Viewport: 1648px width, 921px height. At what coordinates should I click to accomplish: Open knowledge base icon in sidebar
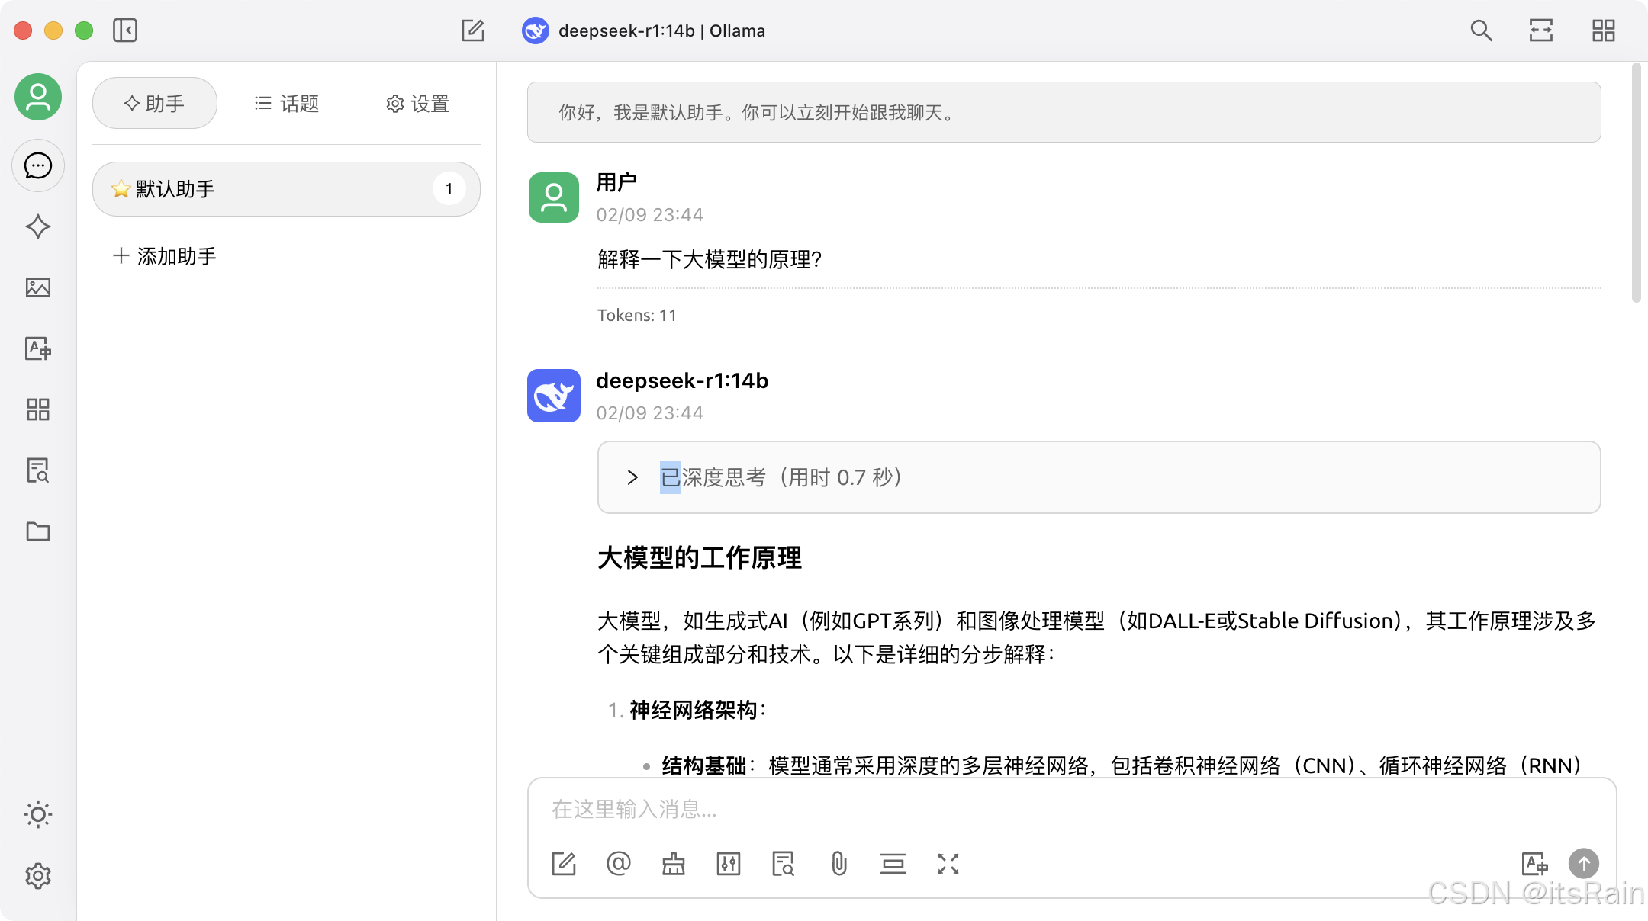(x=38, y=470)
